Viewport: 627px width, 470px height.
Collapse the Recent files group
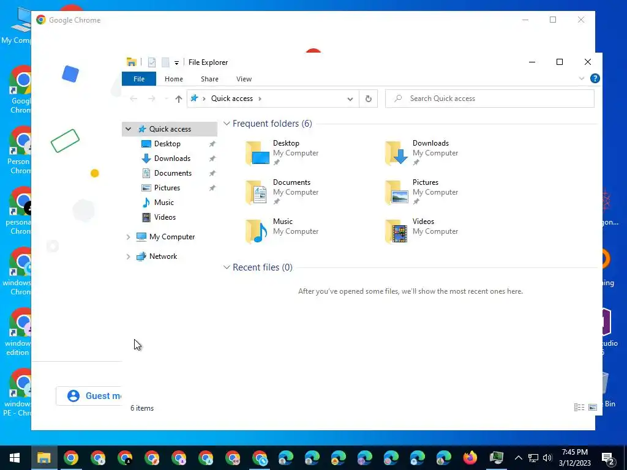227,267
